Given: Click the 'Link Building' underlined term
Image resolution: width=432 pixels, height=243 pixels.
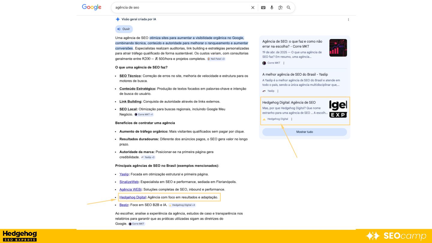Looking at the screenshot, I should point(130,102).
